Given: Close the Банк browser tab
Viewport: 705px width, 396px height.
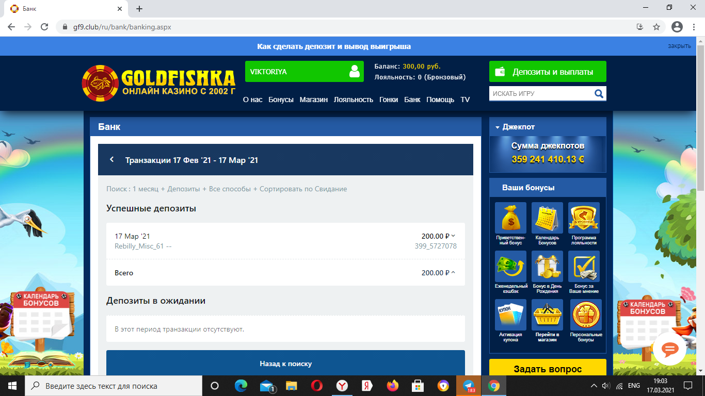Looking at the screenshot, I should (x=119, y=9).
